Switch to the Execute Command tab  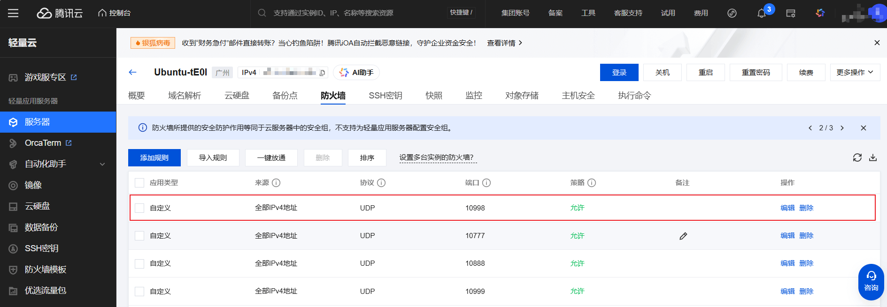tap(634, 96)
